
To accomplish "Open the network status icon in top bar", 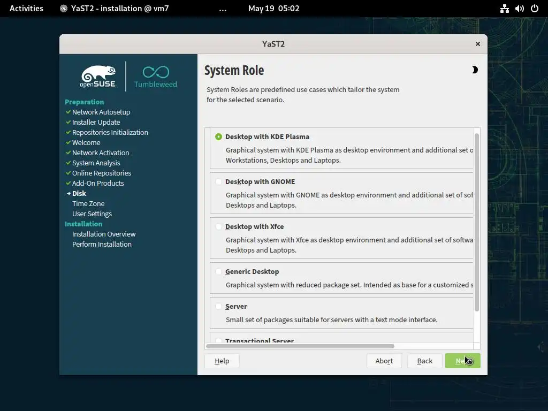I will point(504,9).
